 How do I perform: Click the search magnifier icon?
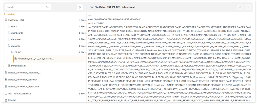click(48, 7)
